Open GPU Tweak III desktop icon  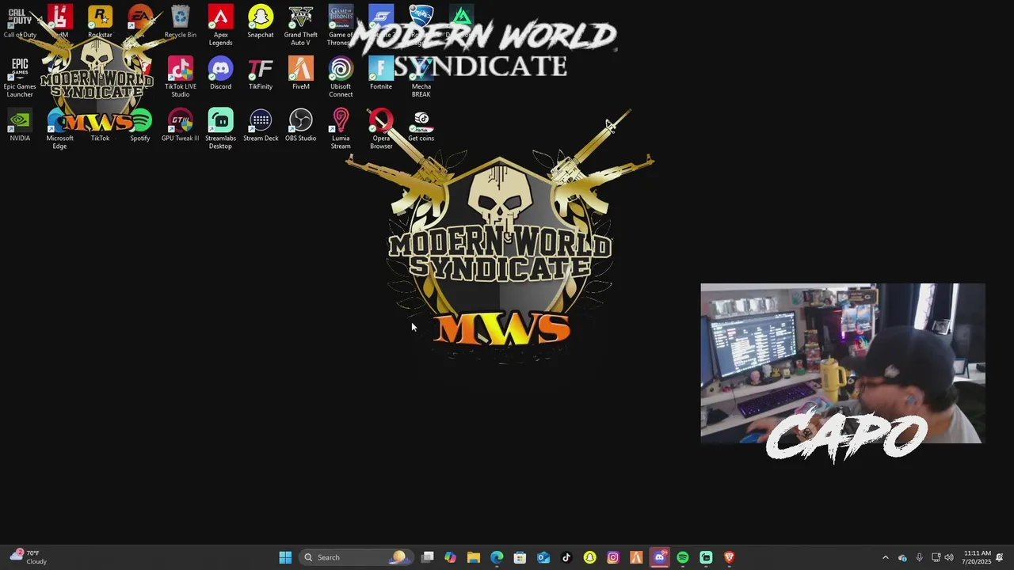tap(181, 125)
